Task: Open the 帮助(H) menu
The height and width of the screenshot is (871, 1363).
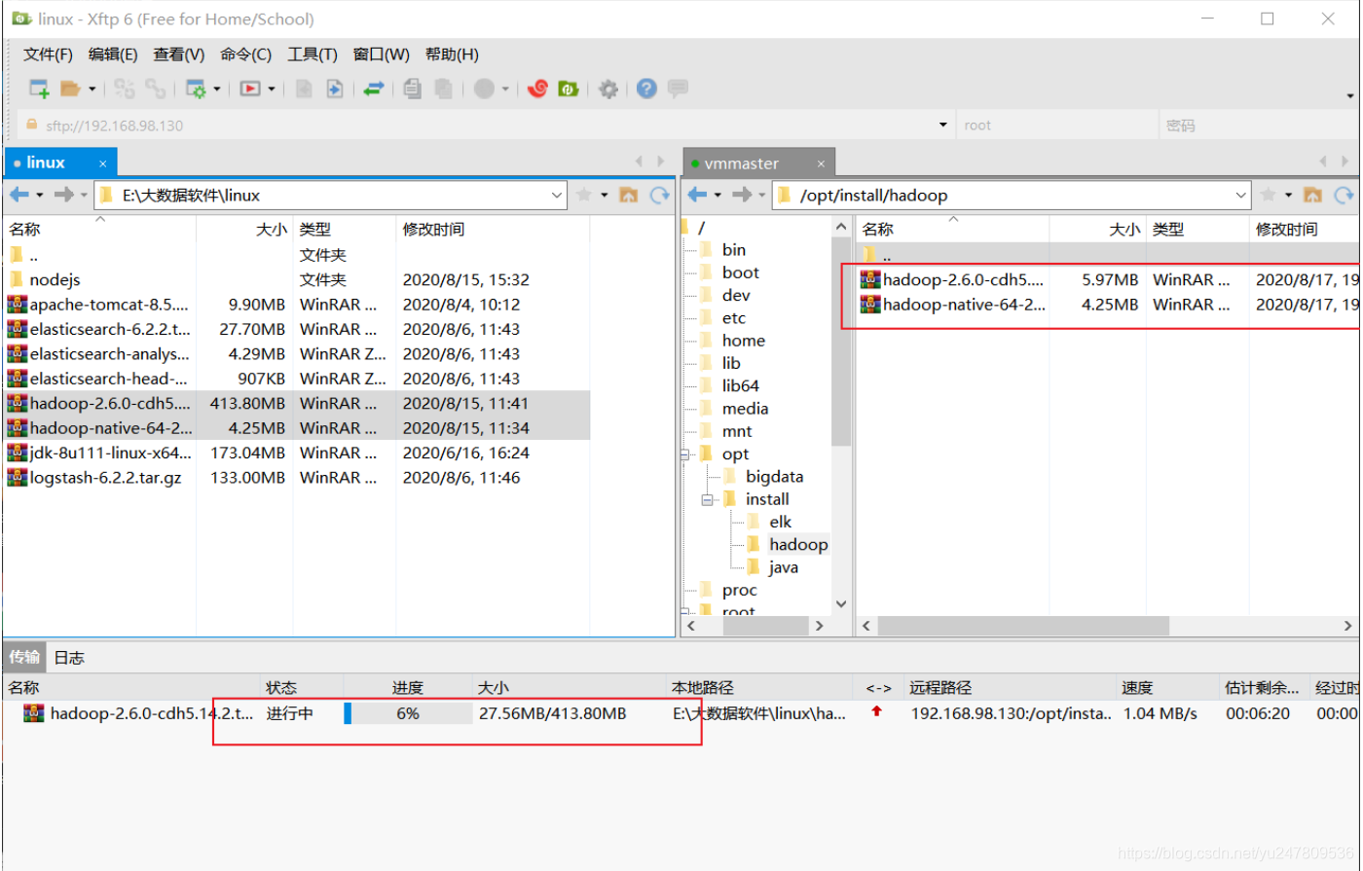Action: [452, 54]
